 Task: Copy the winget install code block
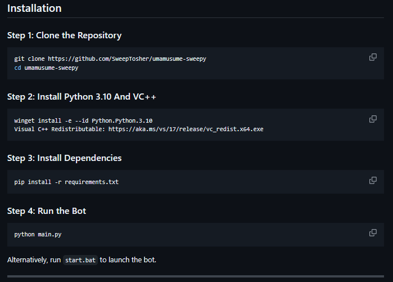point(373,119)
